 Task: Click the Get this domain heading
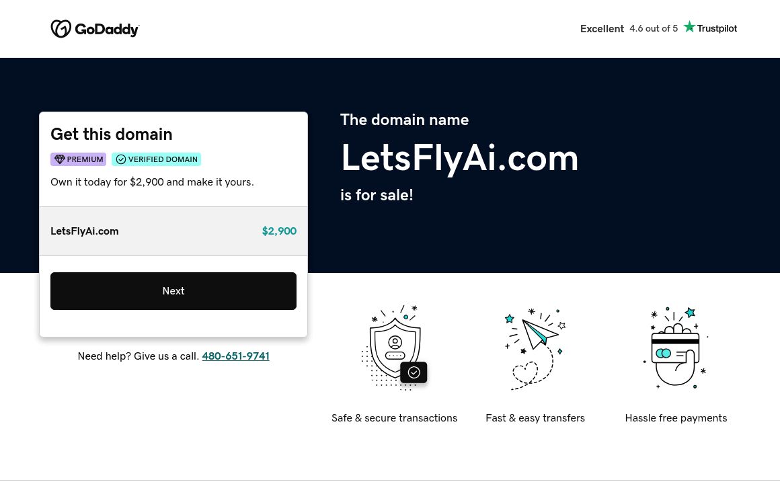coord(111,134)
